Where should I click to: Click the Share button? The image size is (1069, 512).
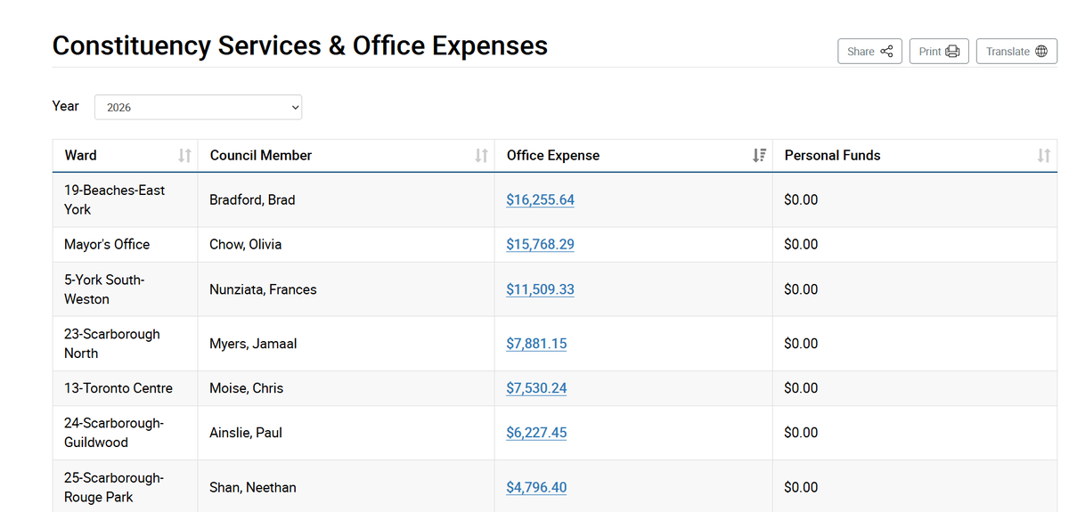pyautogui.click(x=869, y=51)
